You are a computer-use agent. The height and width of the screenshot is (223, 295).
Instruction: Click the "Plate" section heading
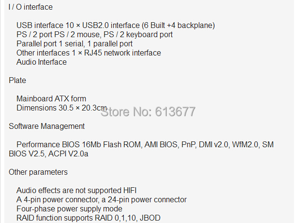[x=17, y=80]
